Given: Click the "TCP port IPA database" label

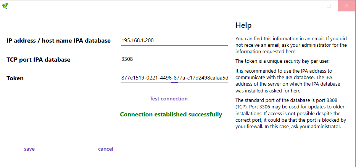Looking at the screenshot, I should pos(38,59).
